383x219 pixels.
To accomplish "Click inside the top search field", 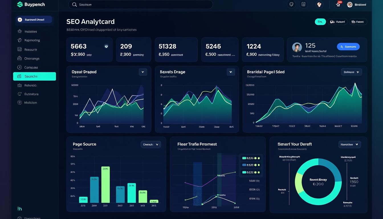I will tap(140, 4).
